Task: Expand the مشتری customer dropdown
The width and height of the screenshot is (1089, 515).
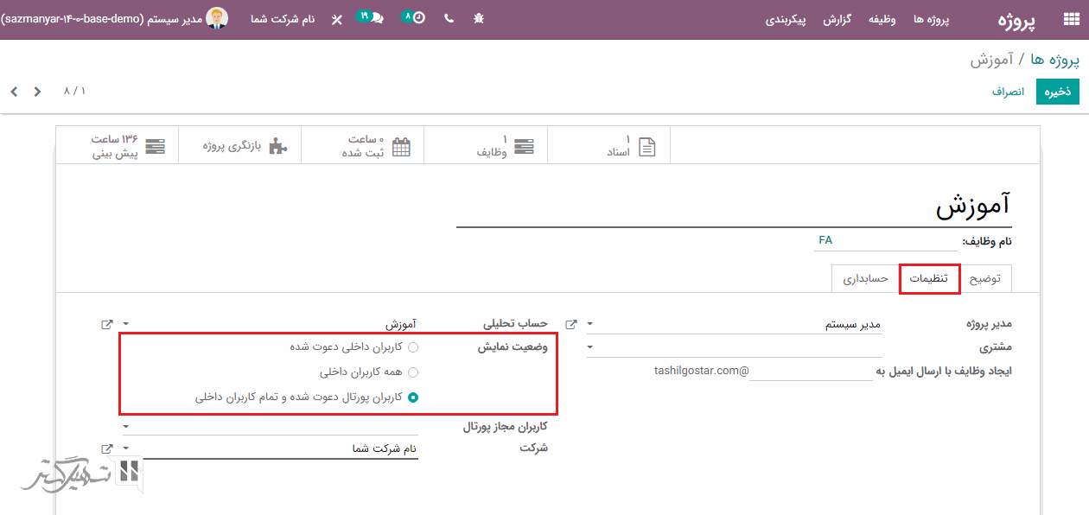Action: click(590, 347)
